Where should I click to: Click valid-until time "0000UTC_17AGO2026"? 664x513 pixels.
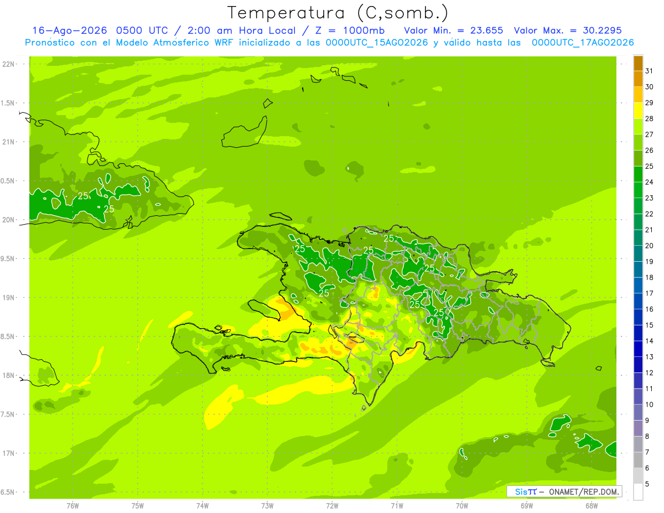point(583,43)
